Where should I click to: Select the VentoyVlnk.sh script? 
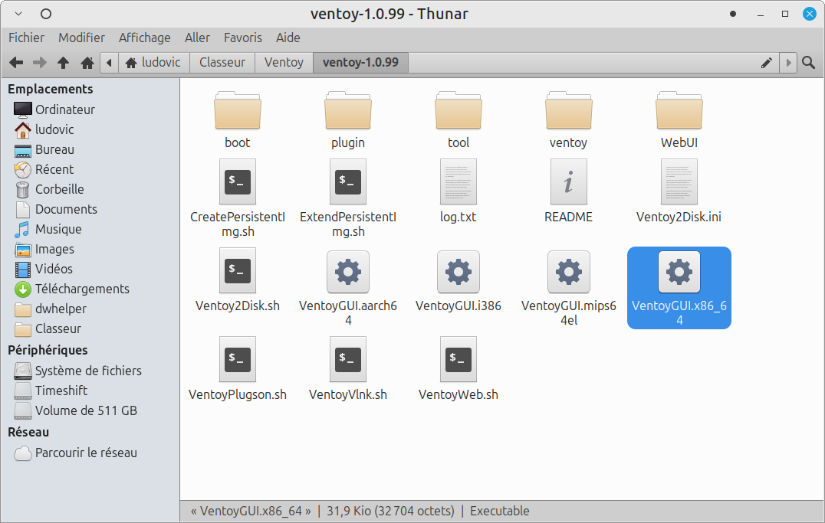(348, 368)
